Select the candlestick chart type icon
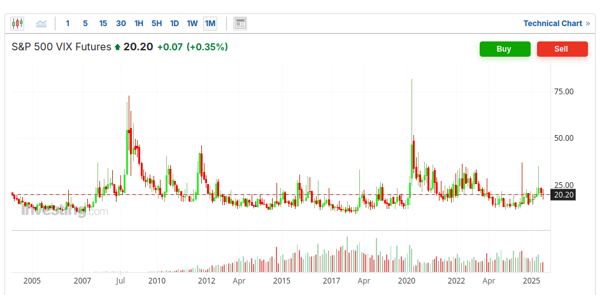Viewport: 602px width, 295px height. pos(17,24)
